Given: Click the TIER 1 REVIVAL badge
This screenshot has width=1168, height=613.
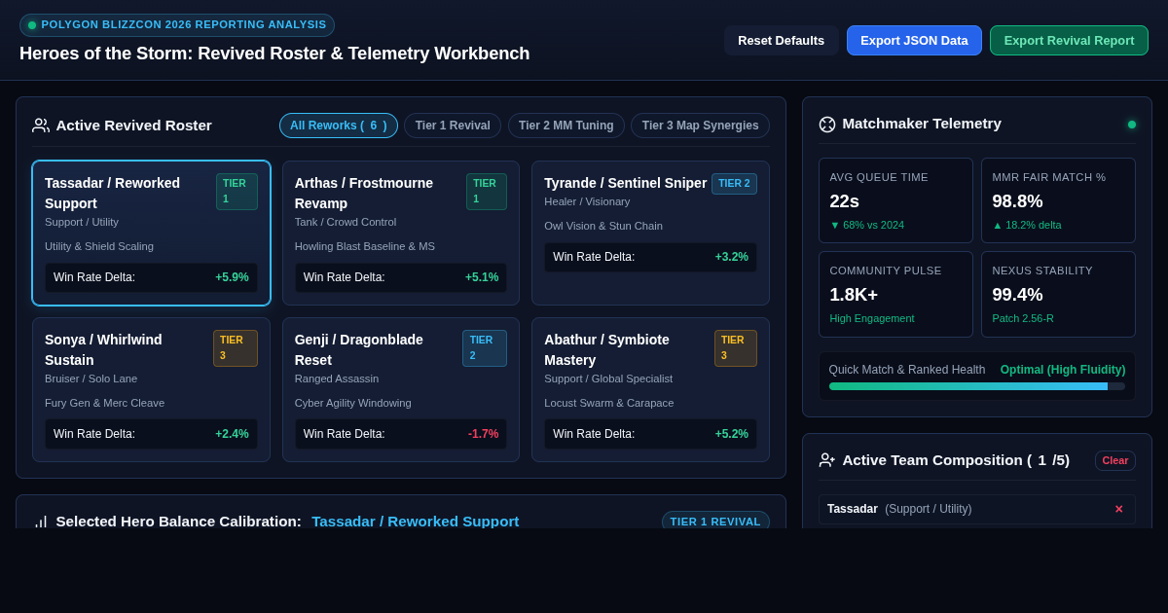Looking at the screenshot, I should pos(715,521).
